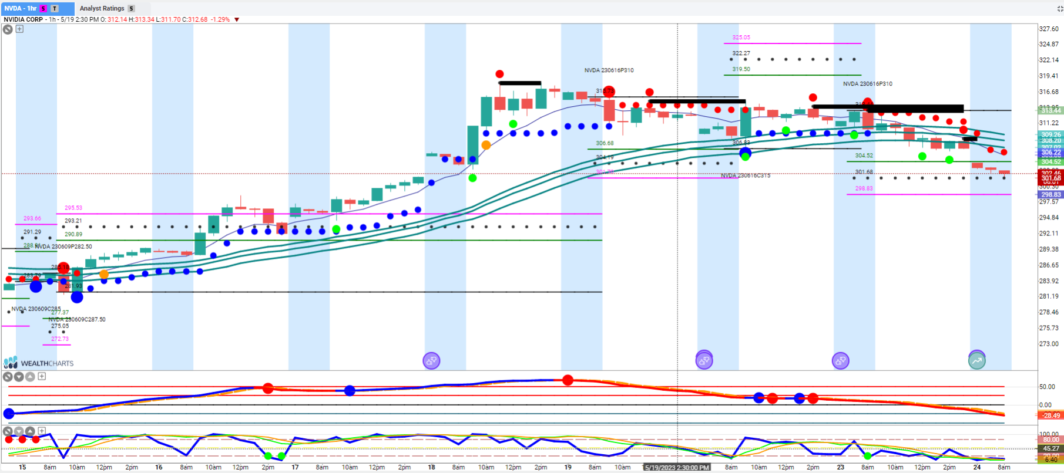Click the 290.89 green level label
This screenshot has height=473, width=1064.
73,234
